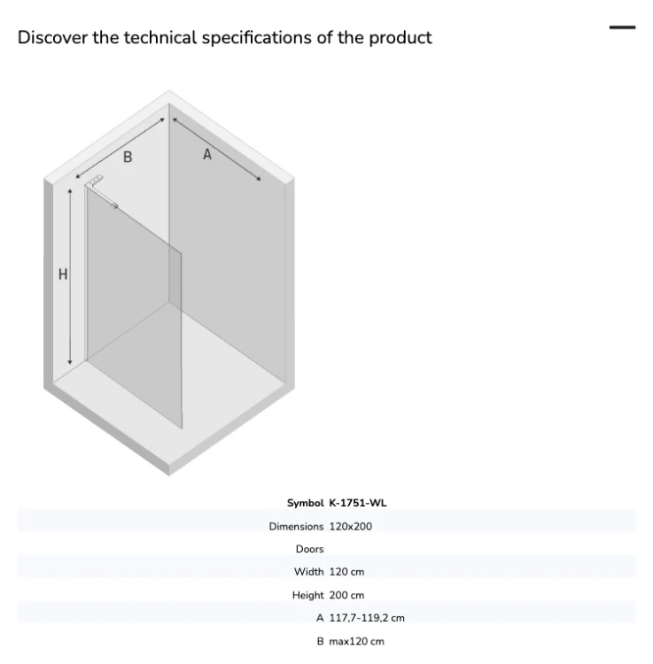Click the A value 117,7-119,2 cm
This screenshot has height=664, width=653.
(x=367, y=618)
